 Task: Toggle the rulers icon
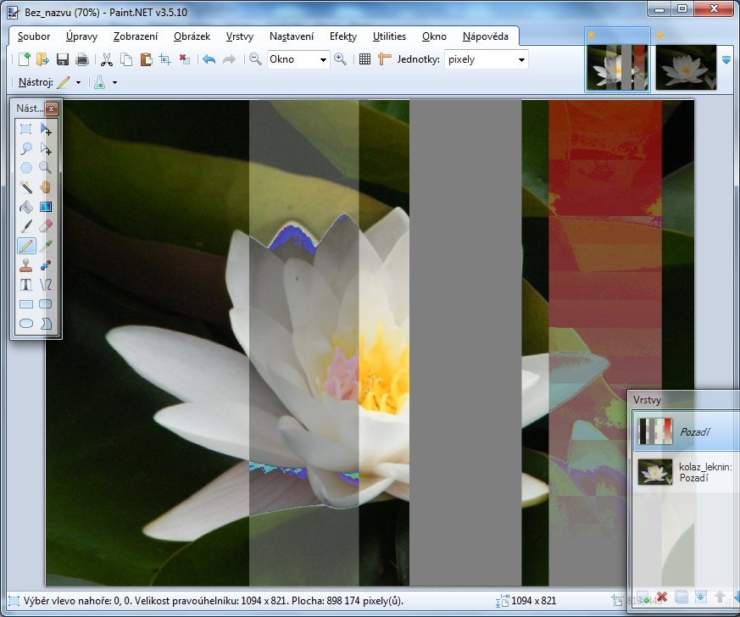(x=385, y=59)
